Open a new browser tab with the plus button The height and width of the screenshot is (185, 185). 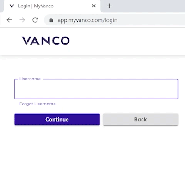pos(109,6)
